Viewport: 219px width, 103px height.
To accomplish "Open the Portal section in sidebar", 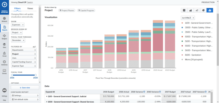I will pos(5,54).
